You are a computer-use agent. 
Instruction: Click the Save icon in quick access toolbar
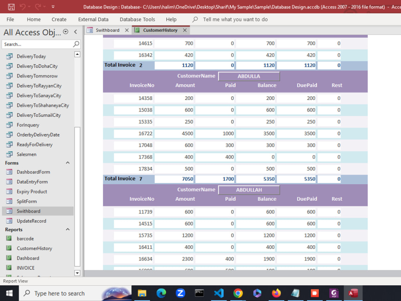(x=10, y=6)
